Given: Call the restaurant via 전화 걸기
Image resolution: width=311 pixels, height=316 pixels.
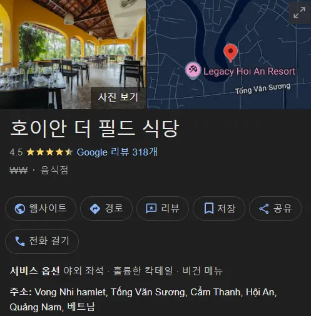Looking at the screenshot, I should click(x=42, y=241).
